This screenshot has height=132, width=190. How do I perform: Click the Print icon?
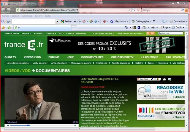[153, 28]
